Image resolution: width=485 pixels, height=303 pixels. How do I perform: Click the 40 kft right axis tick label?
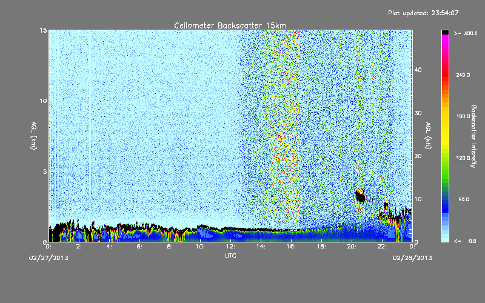418,70
